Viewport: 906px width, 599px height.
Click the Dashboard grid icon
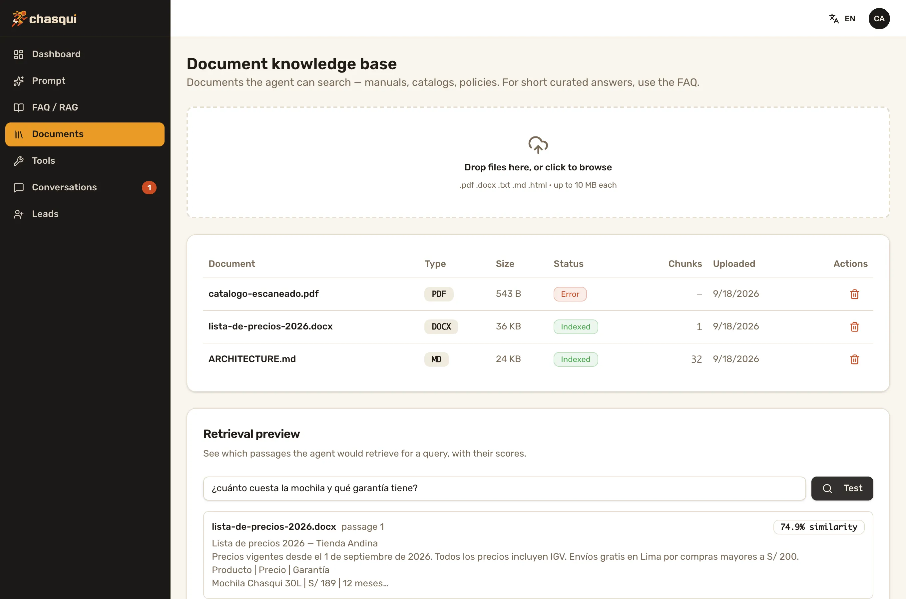pyautogui.click(x=19, y=54)
